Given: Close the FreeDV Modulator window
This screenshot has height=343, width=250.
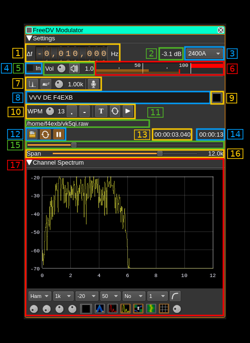Looking at the screenshot, I should 221,30.
